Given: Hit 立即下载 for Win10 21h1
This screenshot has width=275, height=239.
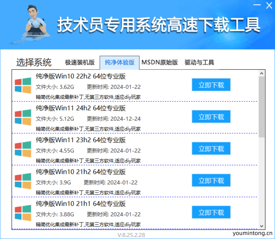Looking at the screenshot, I should 211,212.
